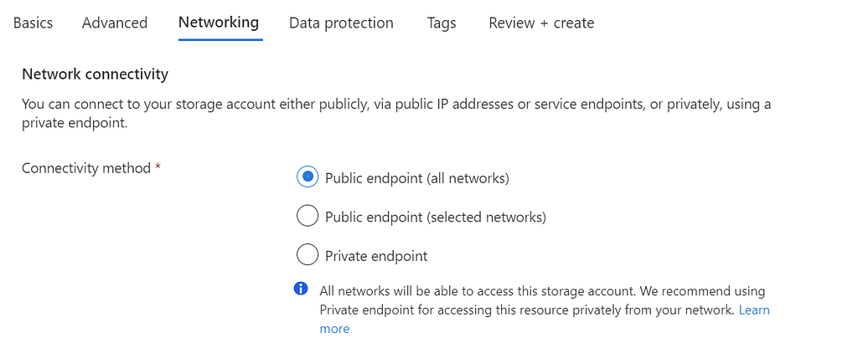
Task: Click the red required asterisk next to Connectivity method
Action: pos(158,166)
